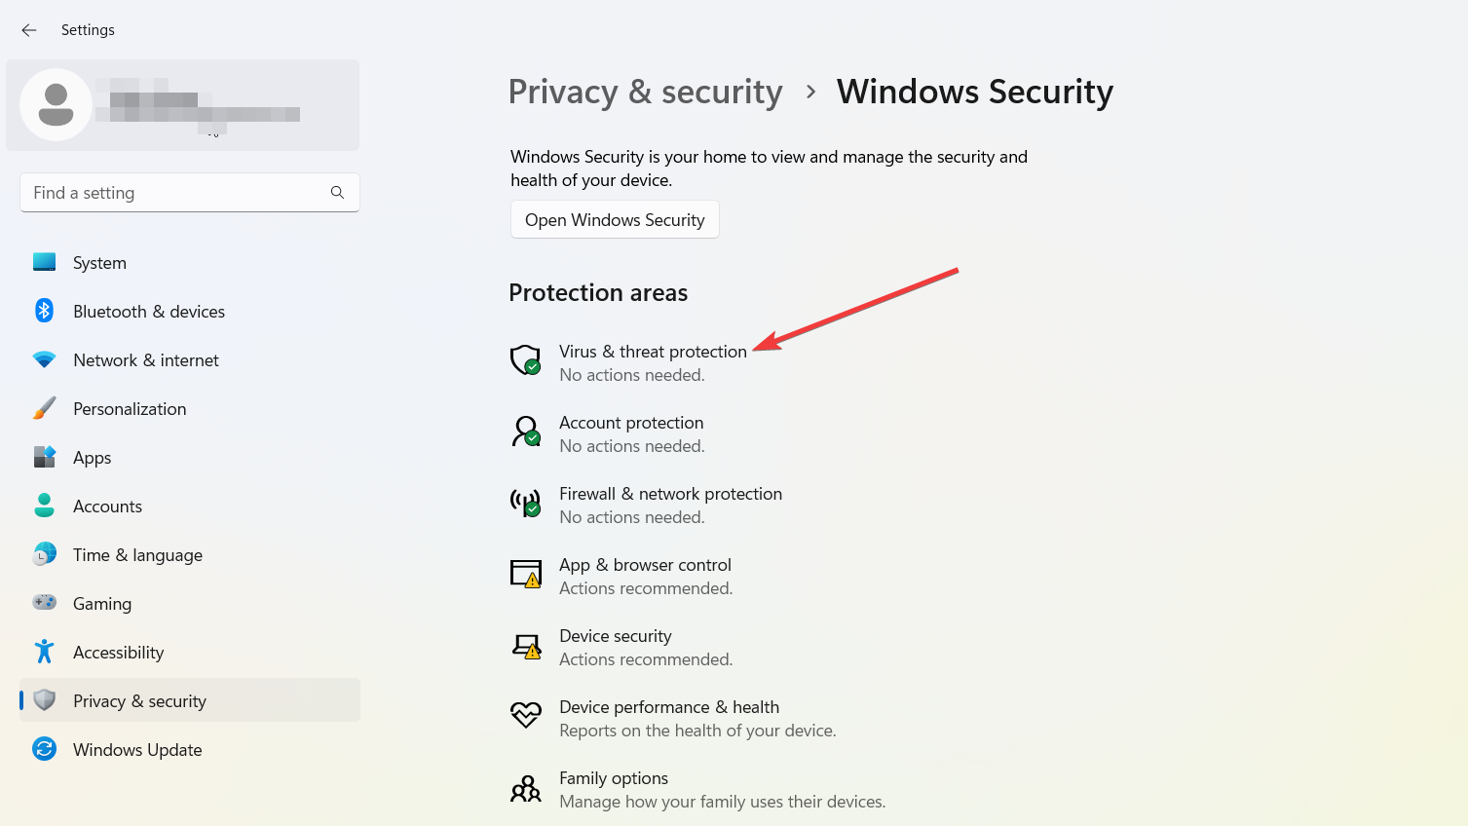Open Virus & threat protection area
The image size is (1468, 826).
point(653,352)
